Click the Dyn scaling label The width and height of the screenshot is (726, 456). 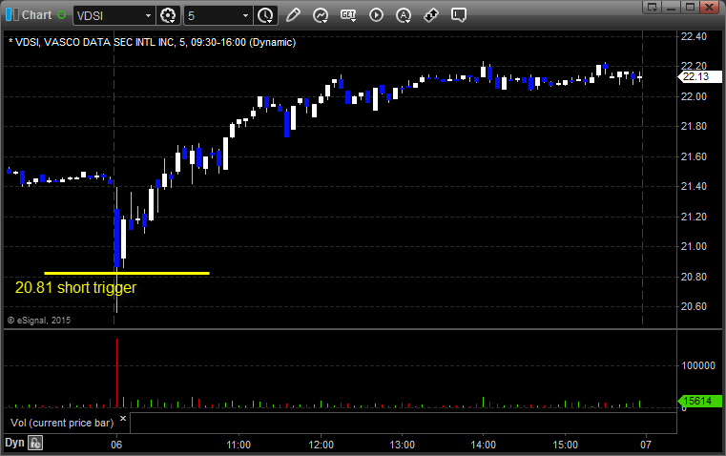14,443
